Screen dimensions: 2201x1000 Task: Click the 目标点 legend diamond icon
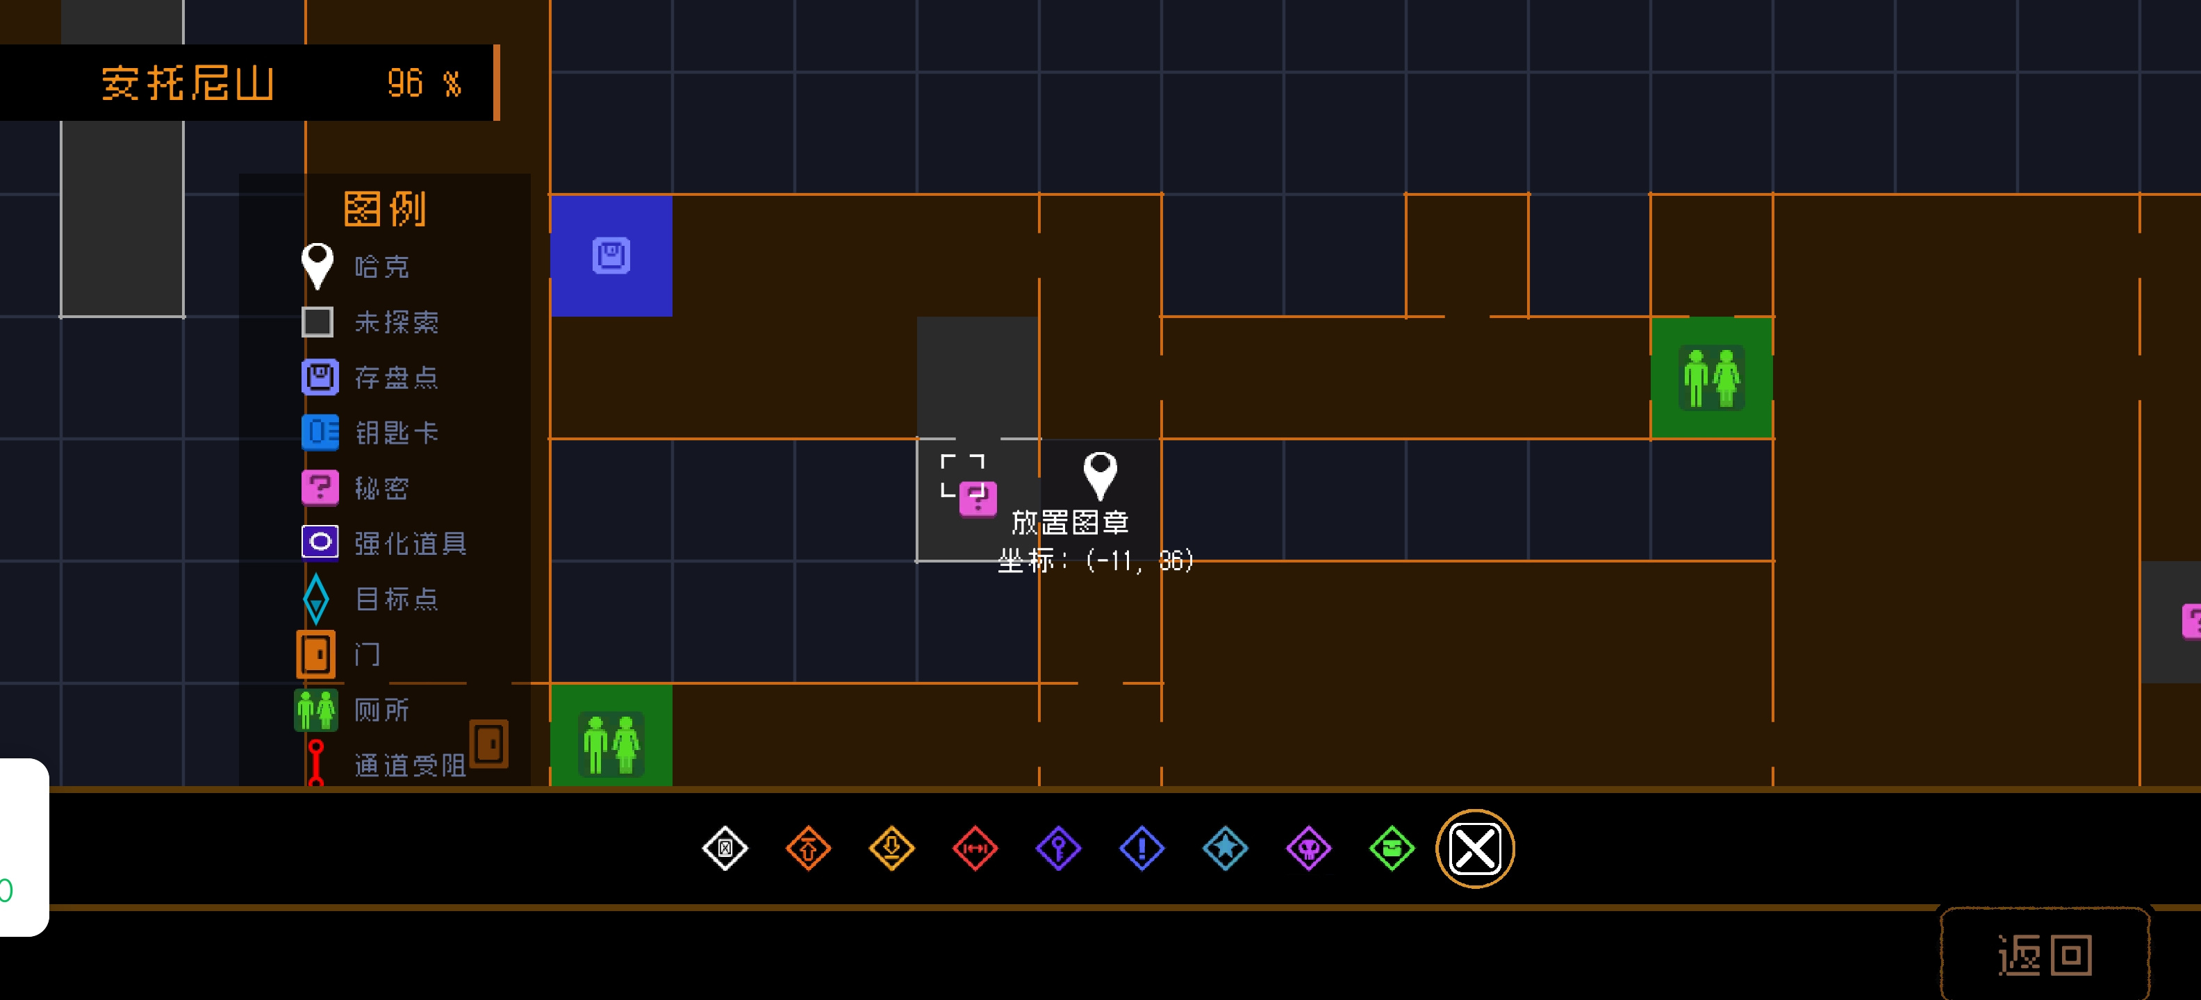316,599
